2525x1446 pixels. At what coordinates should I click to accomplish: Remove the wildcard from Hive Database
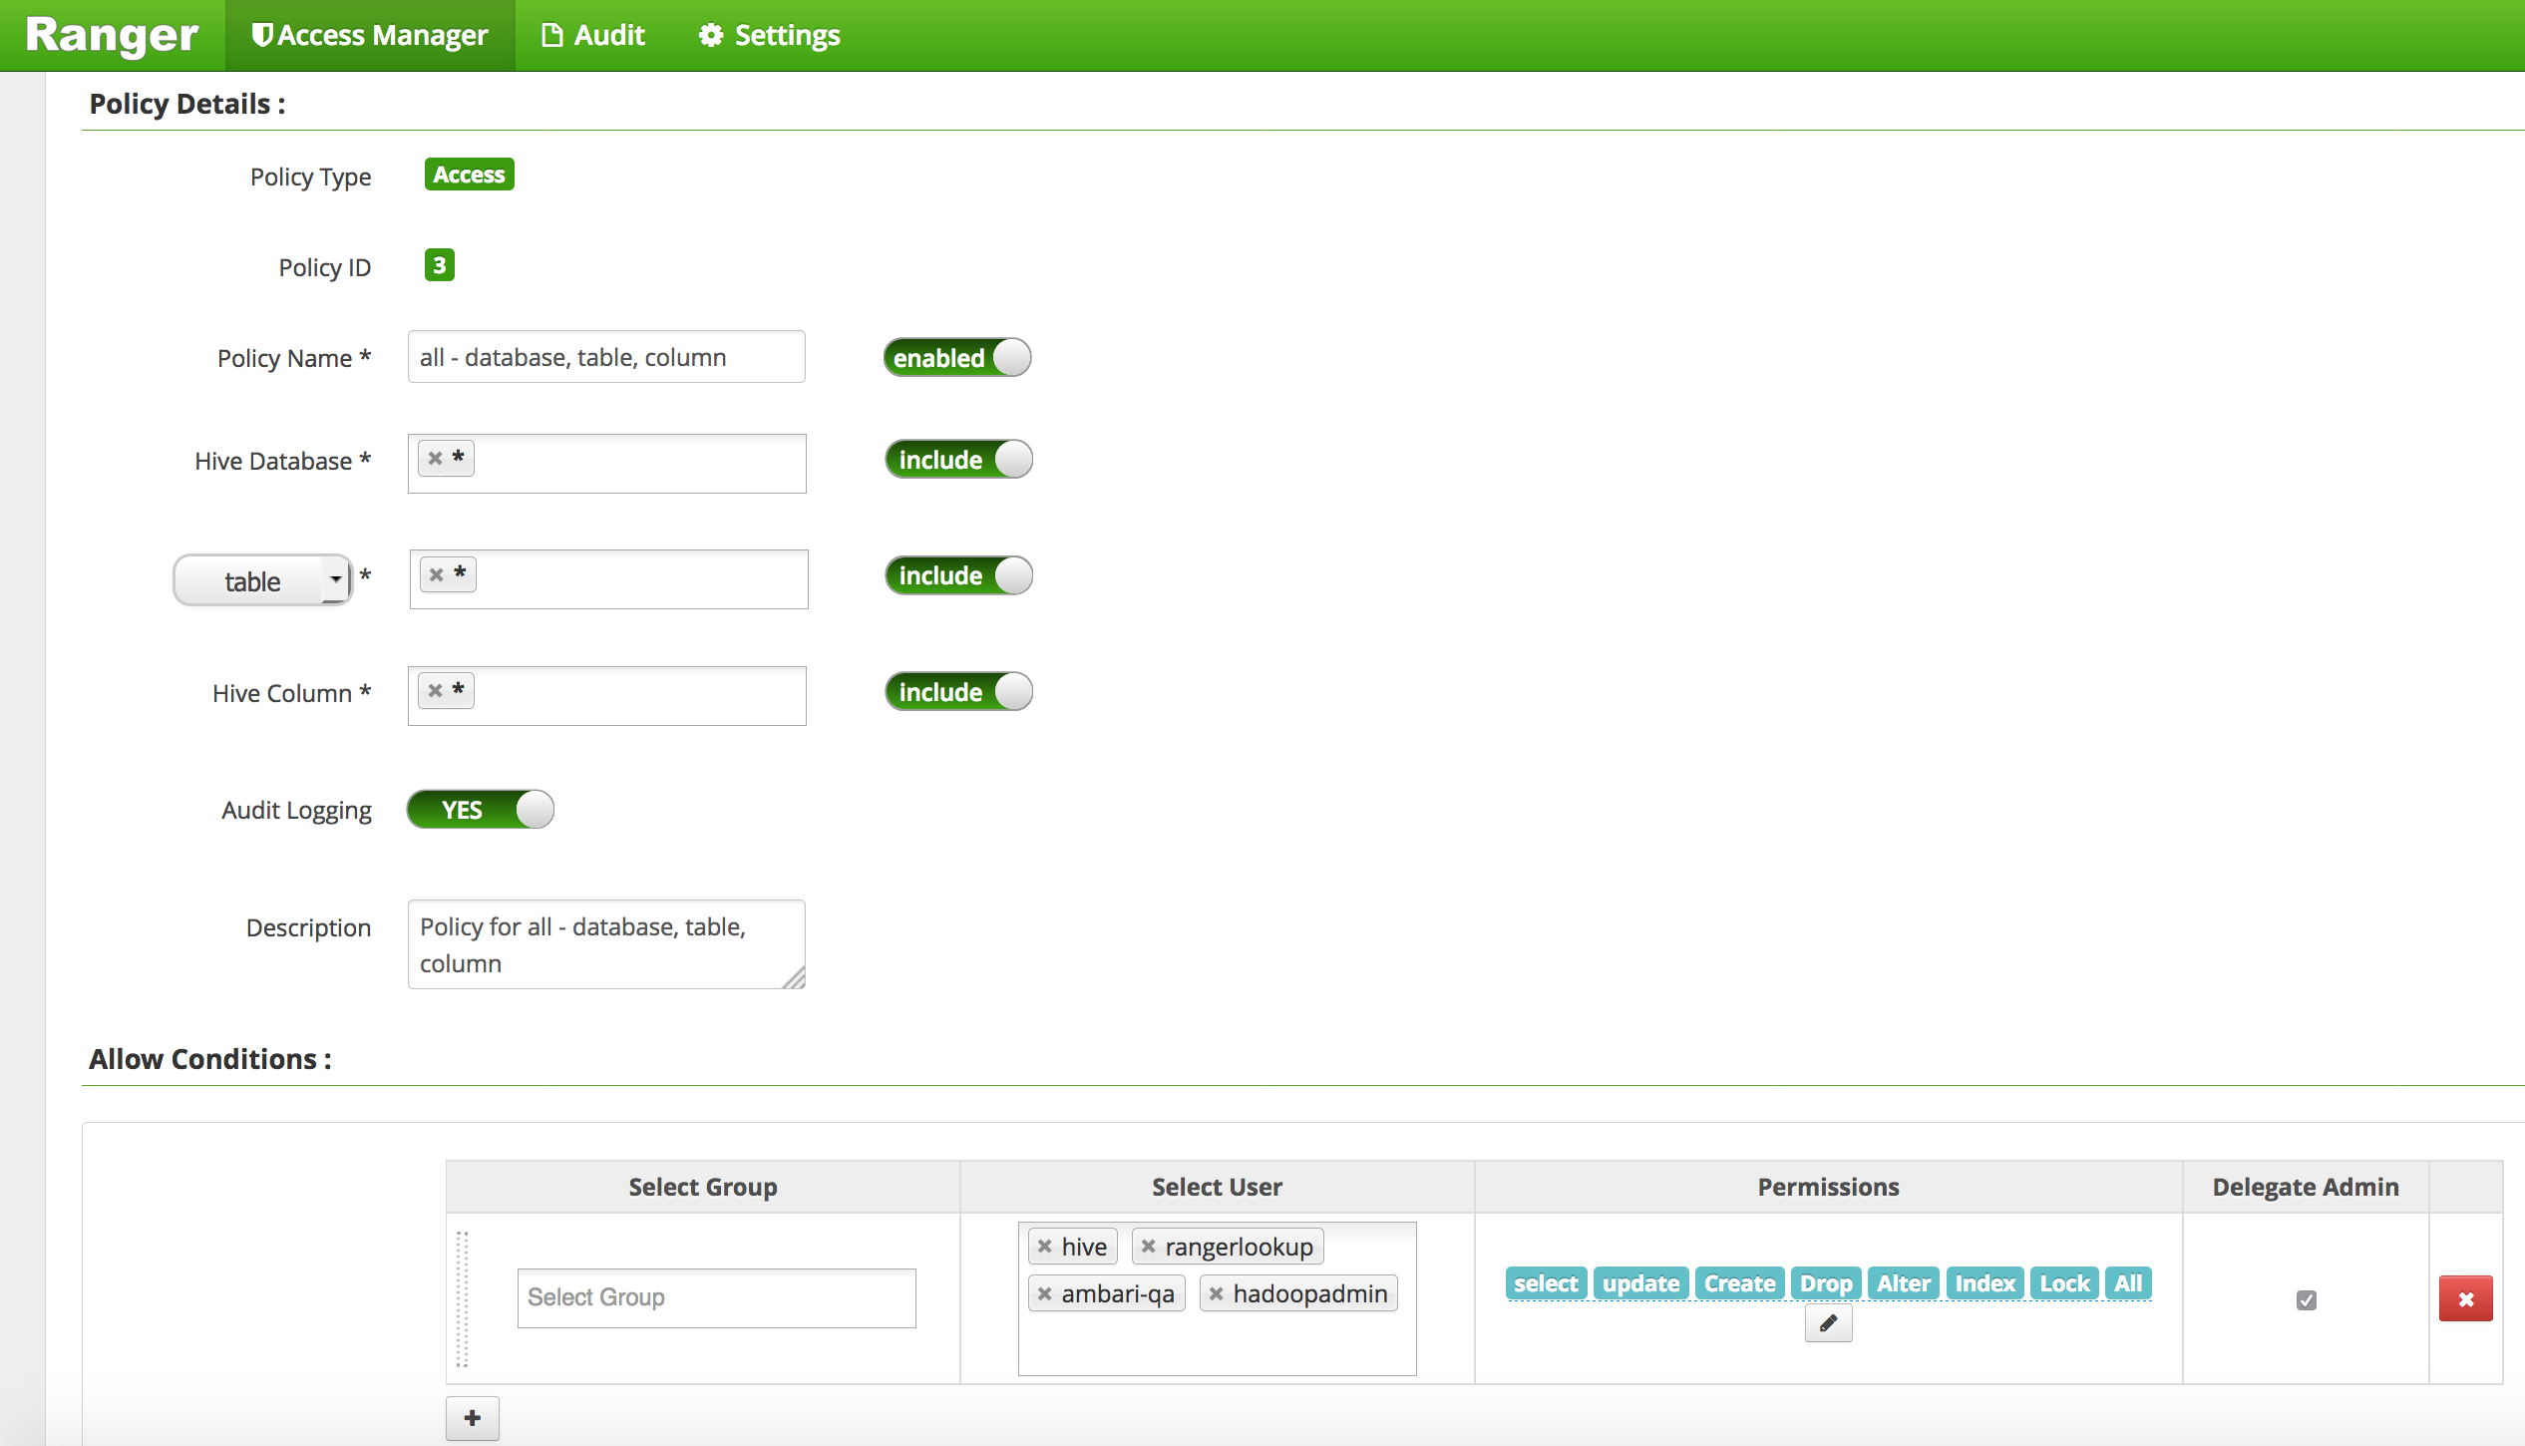pyautogui.click(x=435, y=459)
